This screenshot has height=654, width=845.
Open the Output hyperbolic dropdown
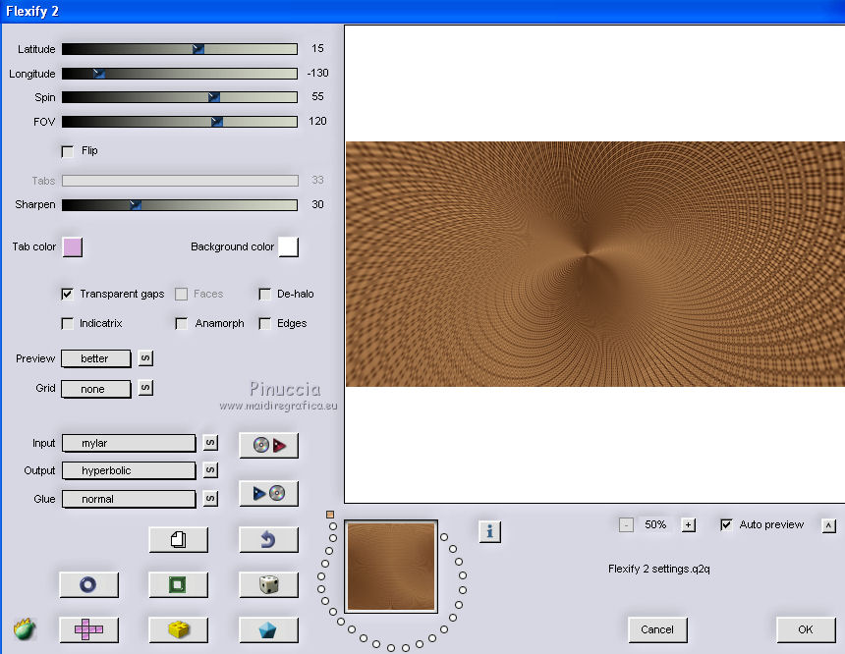(129, 471)
